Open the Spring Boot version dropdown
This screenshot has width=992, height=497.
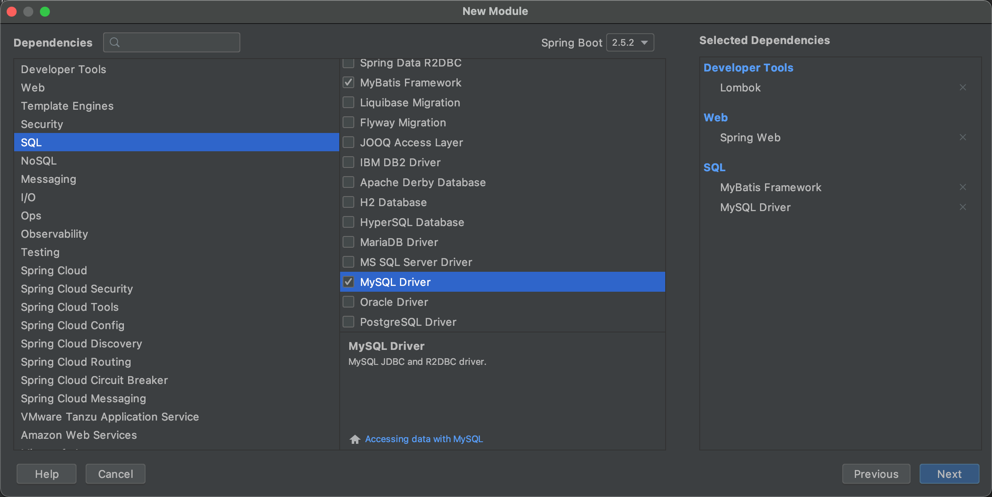click(630, 42)
